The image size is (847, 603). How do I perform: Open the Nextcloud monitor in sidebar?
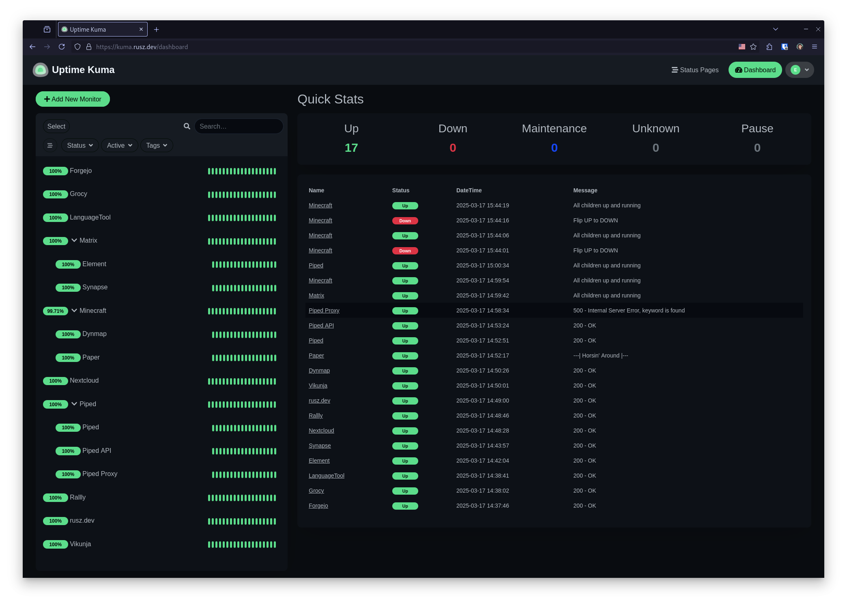tap(161, 381)
